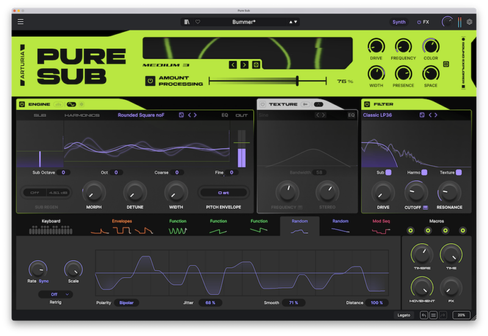Click the Jitter 68 % value
Viewport: 488px width, 336px height.
click(210, 303)
